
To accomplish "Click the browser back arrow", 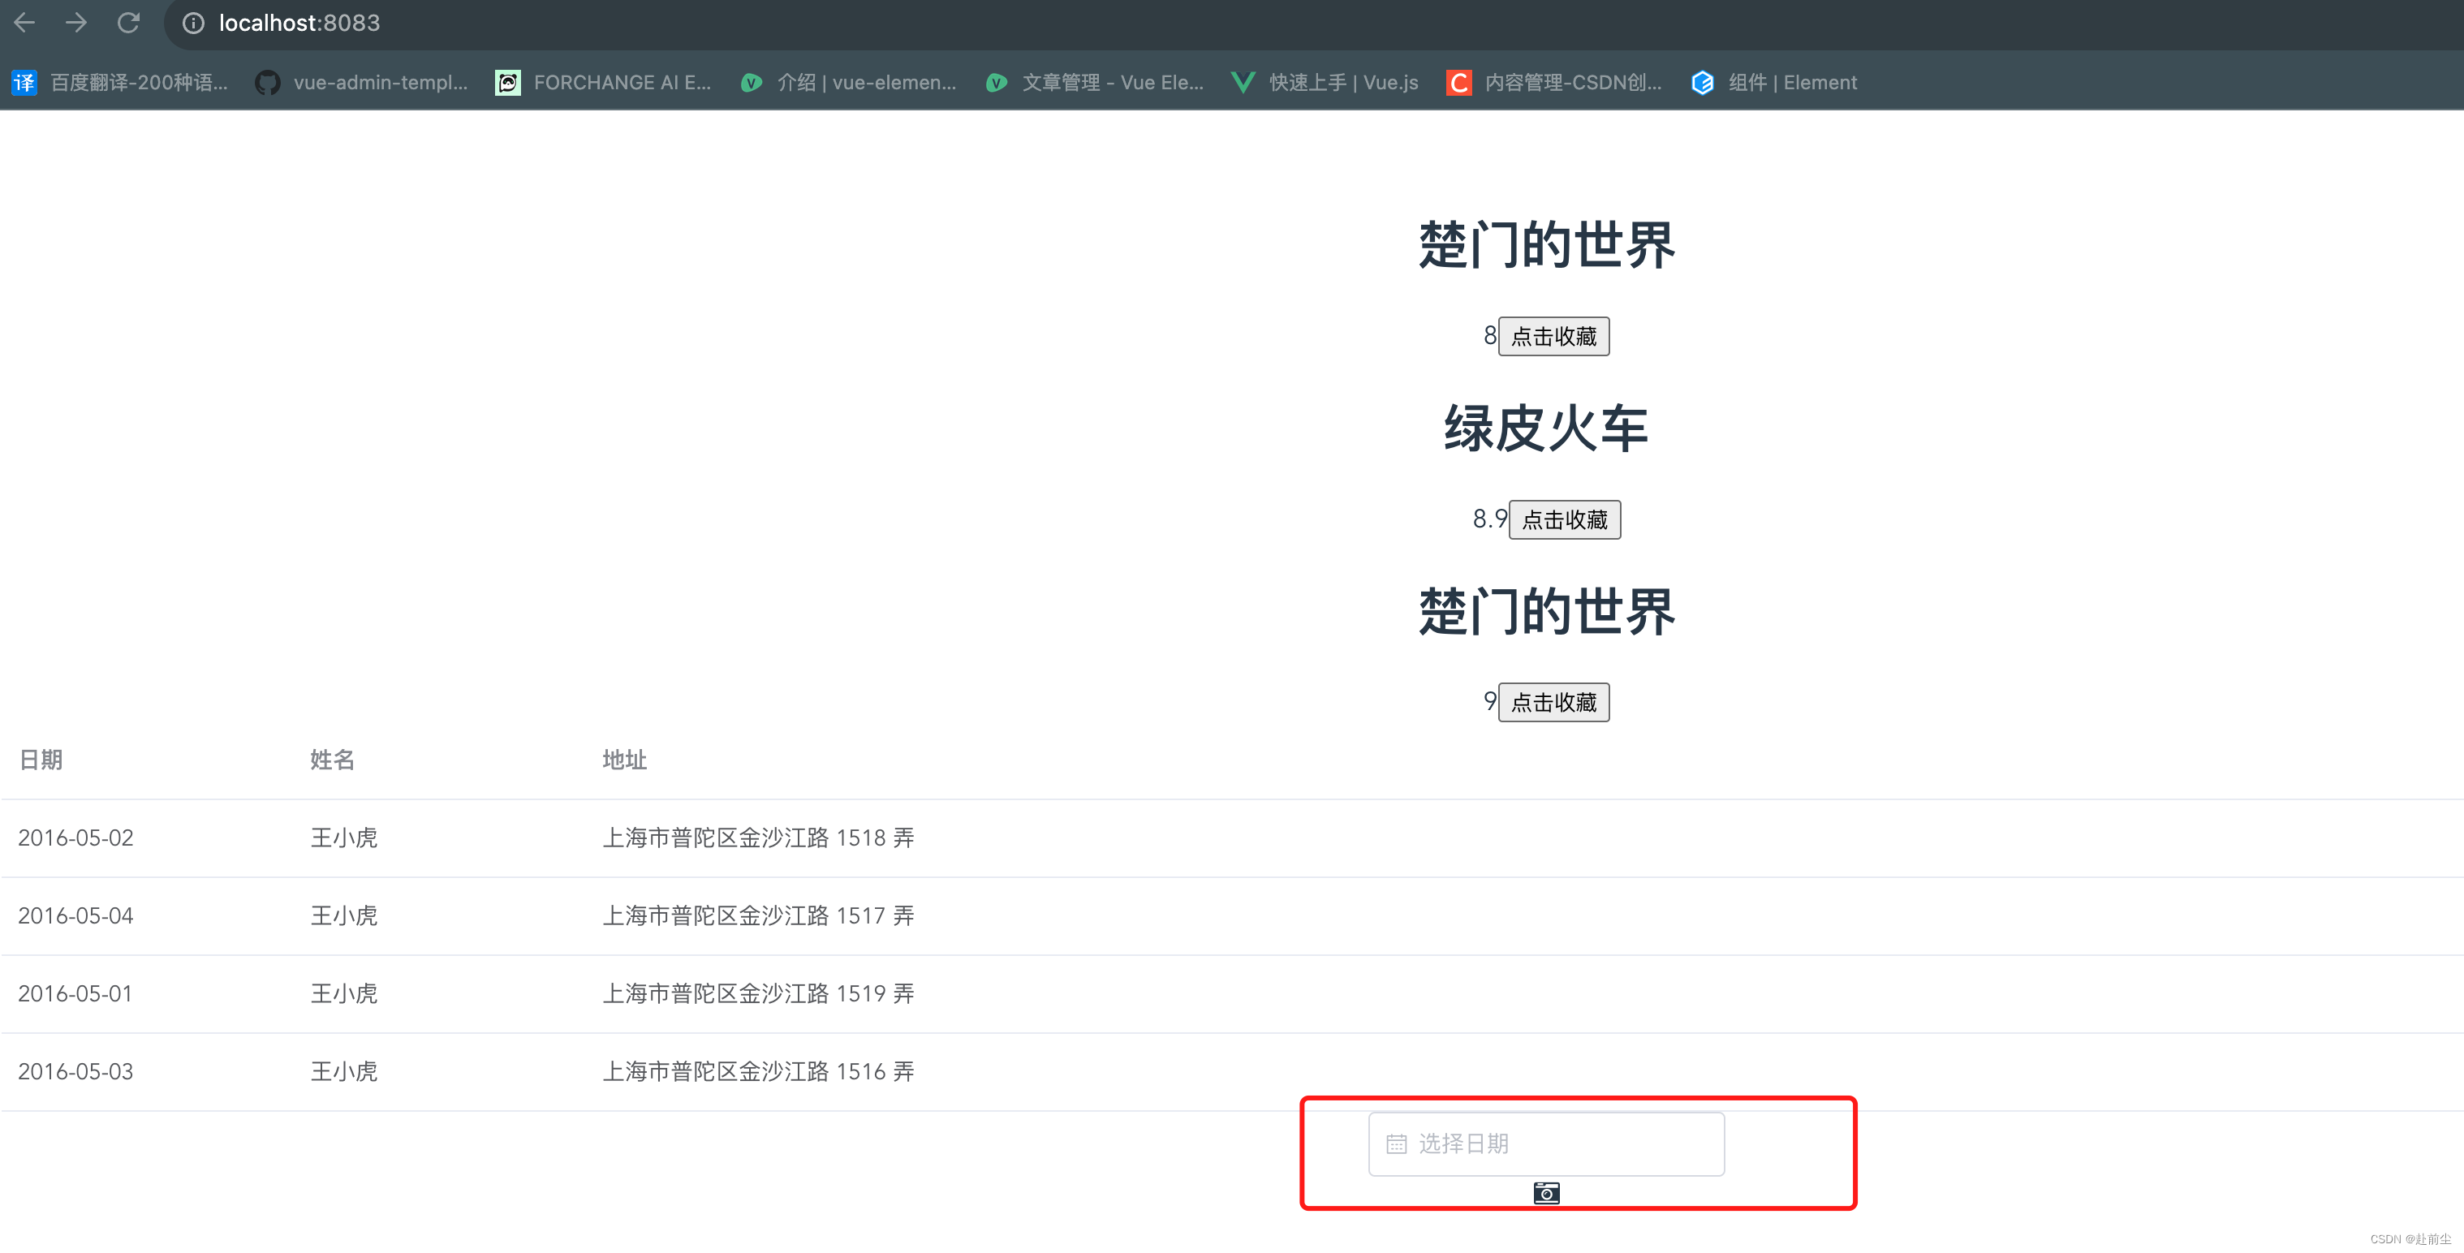I will click(25, 23).
